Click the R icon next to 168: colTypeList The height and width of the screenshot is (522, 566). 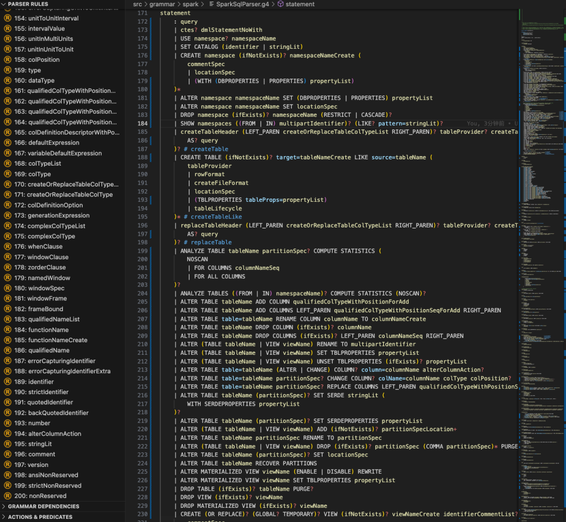click(x=8, y=164)
